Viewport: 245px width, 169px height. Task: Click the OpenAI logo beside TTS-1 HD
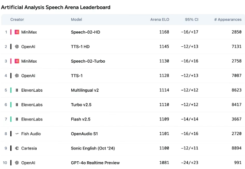[x=17, y=47]
